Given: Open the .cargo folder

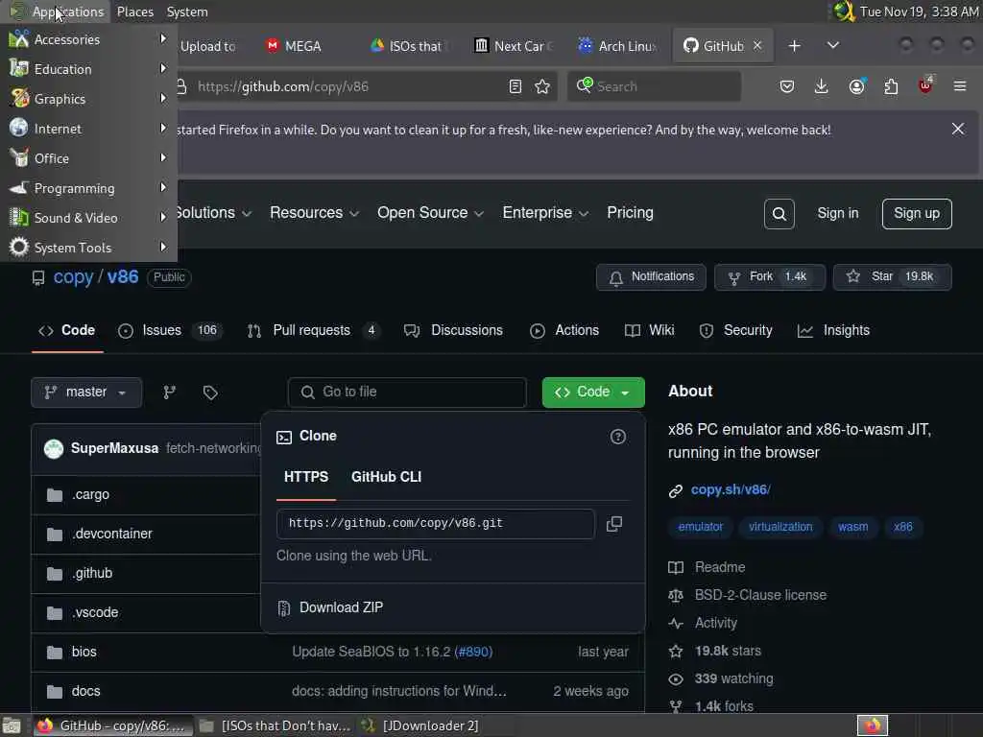Looking at the screenshot, I should [90, 494].
